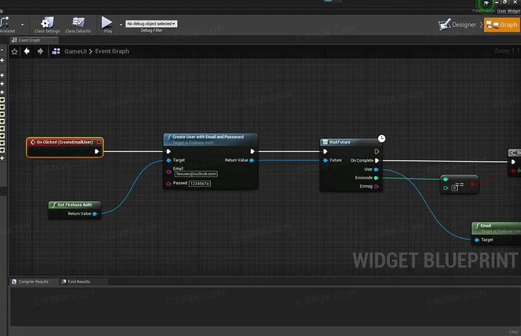521x336 pixels.
Task: Click the top green input pin on == node
Action: pyautogui.click(x=445, y=179)
